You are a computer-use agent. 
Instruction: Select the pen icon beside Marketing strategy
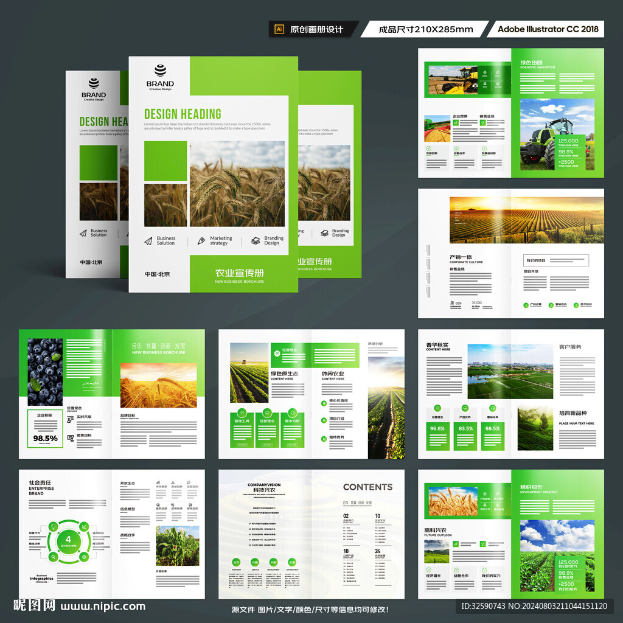pos(201,240)
